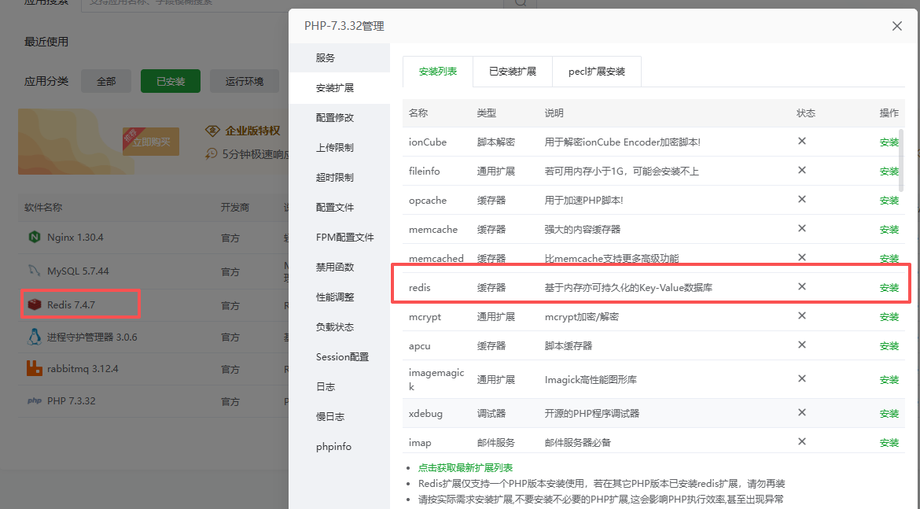The height and width of the screenshot is (509, 920).
Task: Click the green 已安装 category button
Action: [171, 81]
